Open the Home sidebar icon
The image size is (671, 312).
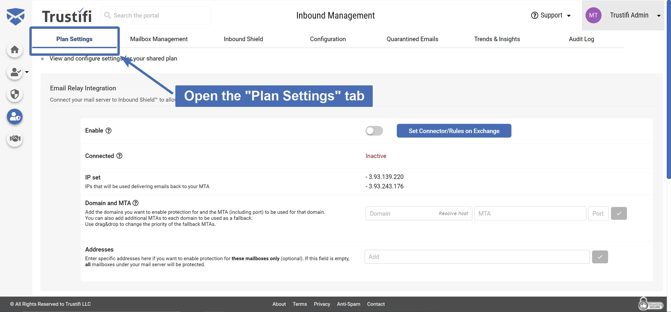(15, 50)
